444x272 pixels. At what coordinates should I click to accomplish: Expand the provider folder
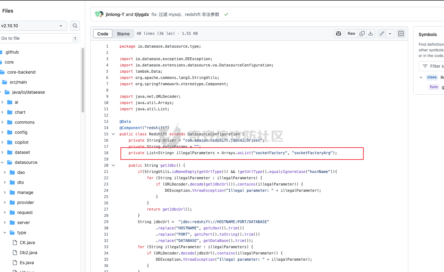pos(5,202)
